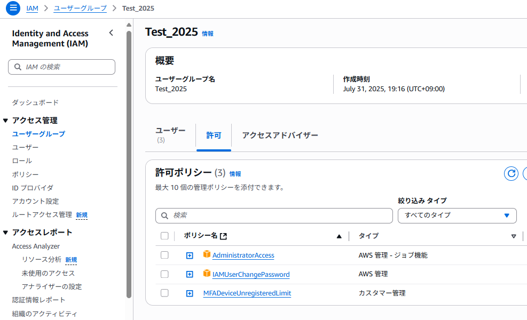The image size is (527, 320).
Task: Check the MFADeviceUnregisteredLimit row checkbox
Action: (x=164, y=293)
